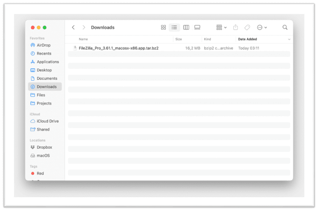Open Recents in sidebar

(x=45, y=54)
